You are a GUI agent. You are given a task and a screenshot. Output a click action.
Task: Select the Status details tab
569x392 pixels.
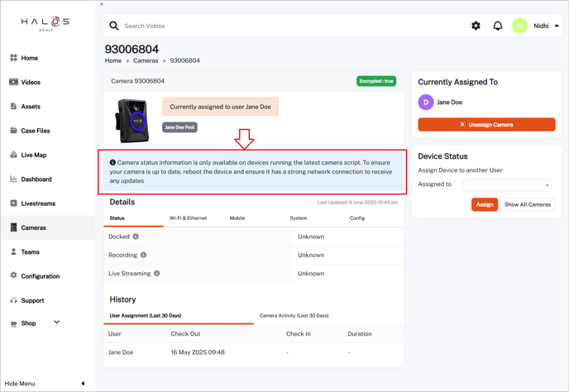(117, 218)
